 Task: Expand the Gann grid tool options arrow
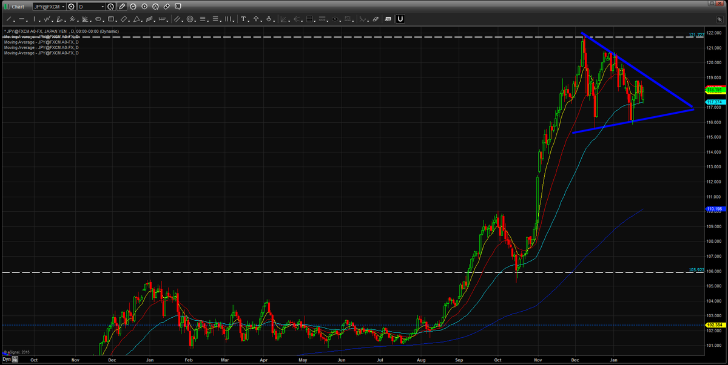coord(315,21)
